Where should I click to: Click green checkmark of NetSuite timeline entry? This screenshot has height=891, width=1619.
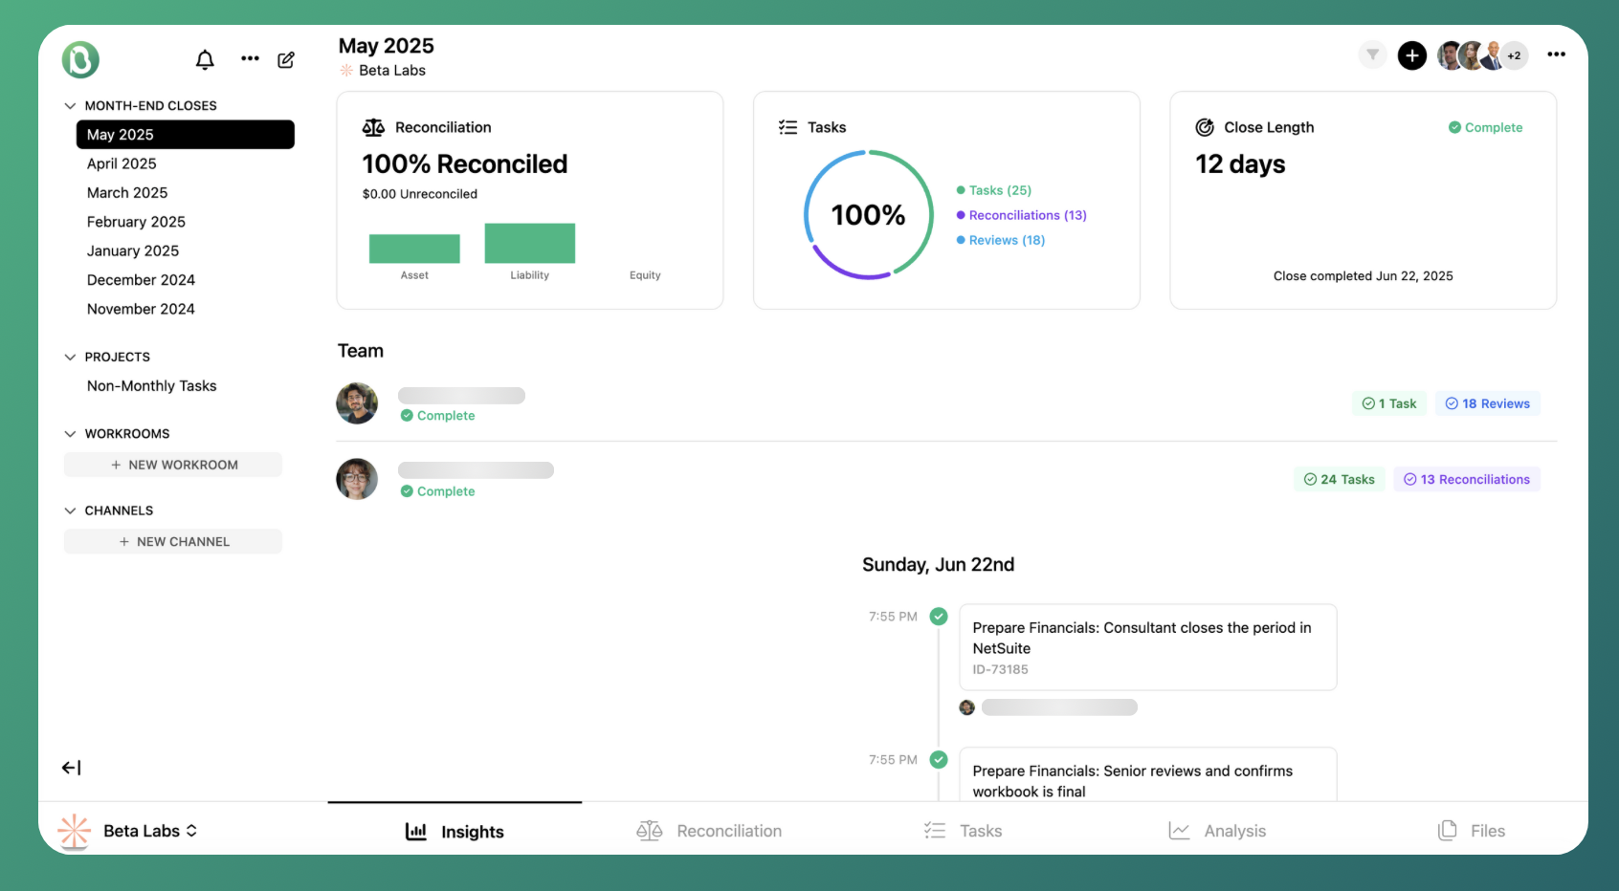point(939,617)
